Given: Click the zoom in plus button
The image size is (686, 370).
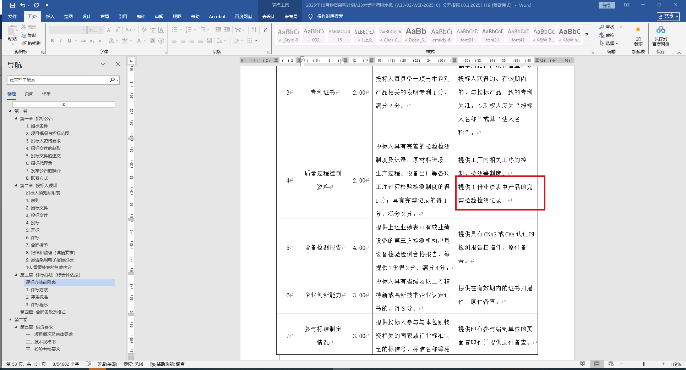Looking at the screenshot, I should click(663, 364).
